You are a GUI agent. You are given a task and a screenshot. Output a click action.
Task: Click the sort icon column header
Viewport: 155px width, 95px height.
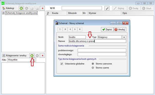[48, 13]
